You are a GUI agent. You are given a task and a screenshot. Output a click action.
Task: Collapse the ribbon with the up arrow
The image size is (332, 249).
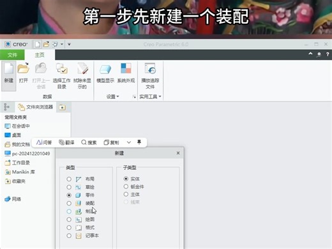tap(310, 54)
